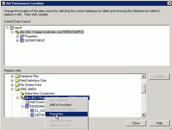The height and width of the screenshot is (130, 172).
Task: Click the DEPARTMENT table icon in Current Data Source
Action: coord(22,41)
